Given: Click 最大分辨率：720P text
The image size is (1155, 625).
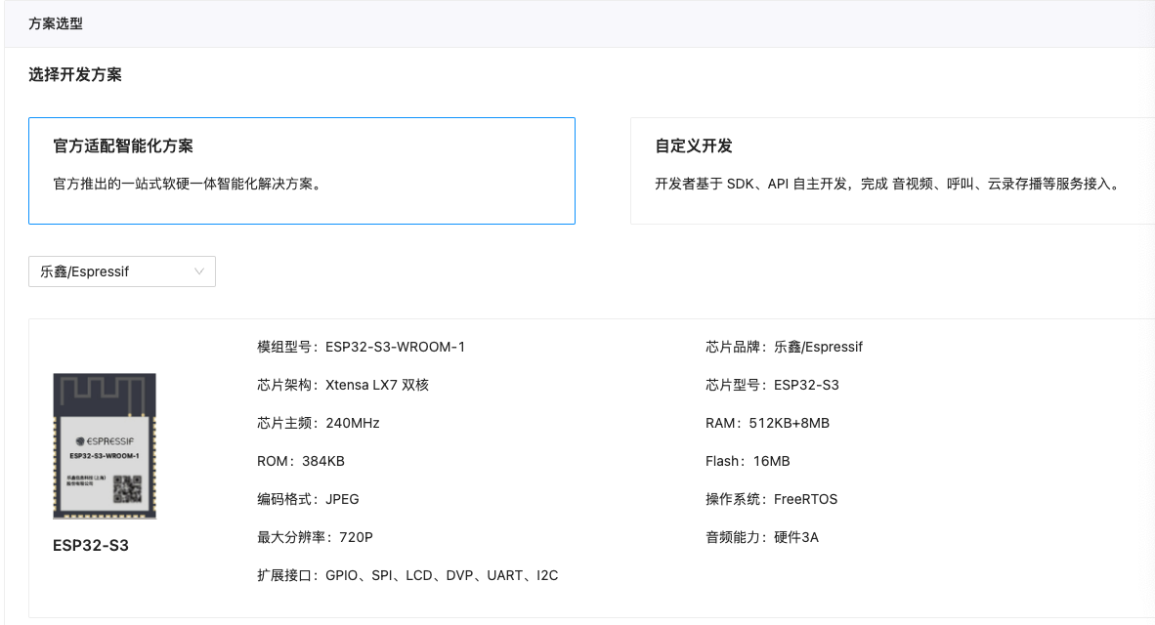Looking at the screenshot, I should click(x=315, y=537).
